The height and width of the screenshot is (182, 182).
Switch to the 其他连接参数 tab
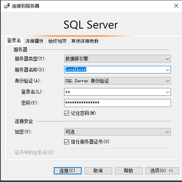[x=85, y=41]
